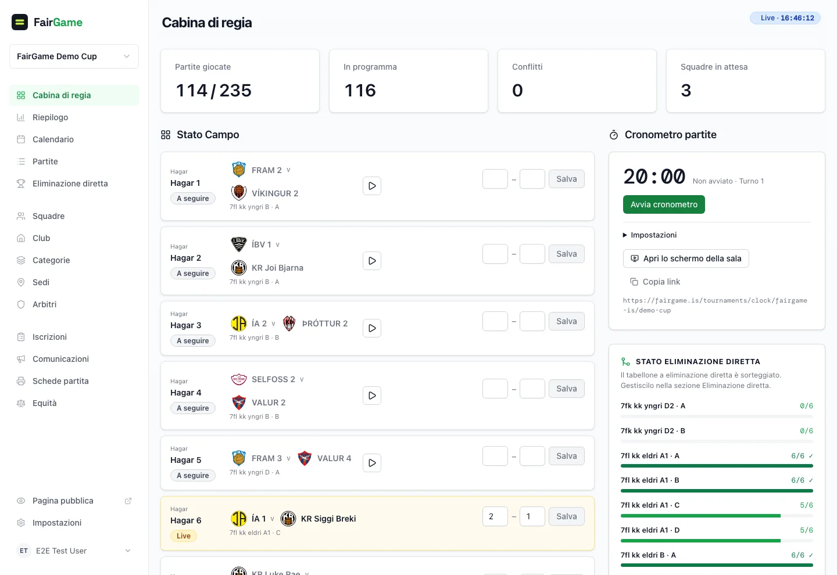Click the Cronometro partite stopwatch icon
The image size is (837, 575).
pos(614,135)
